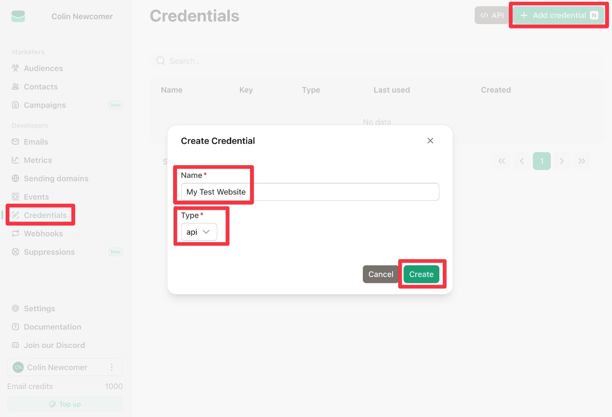Close the Create Credential dialog
612x417 pixels.
click(430, 141)
